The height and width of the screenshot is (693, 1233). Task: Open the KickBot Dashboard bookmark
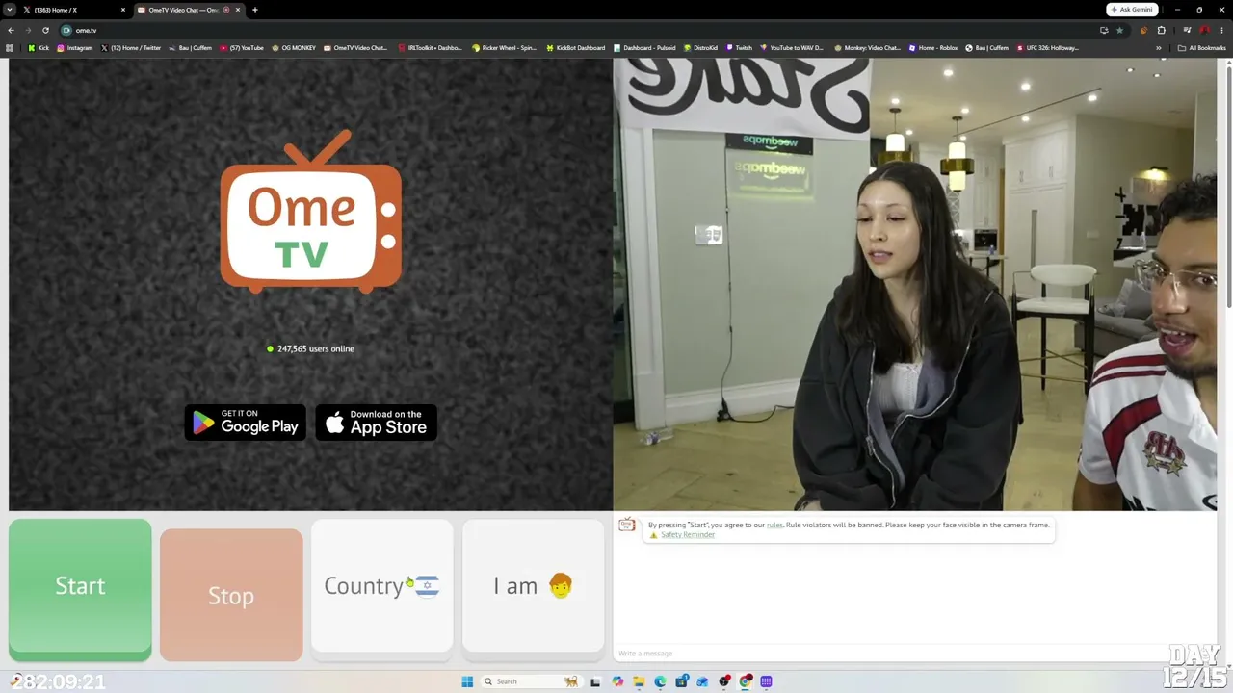tap(575, 47)
